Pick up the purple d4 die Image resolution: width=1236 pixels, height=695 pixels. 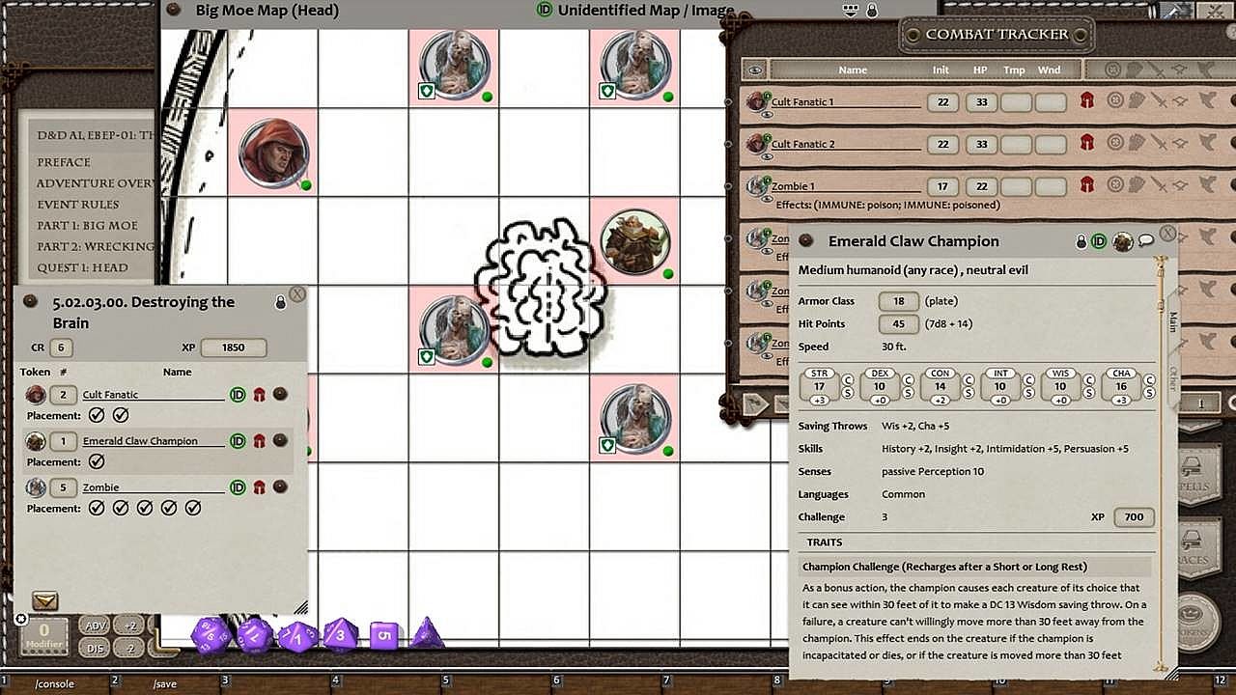pyautogui.click(x=427, y=634)
